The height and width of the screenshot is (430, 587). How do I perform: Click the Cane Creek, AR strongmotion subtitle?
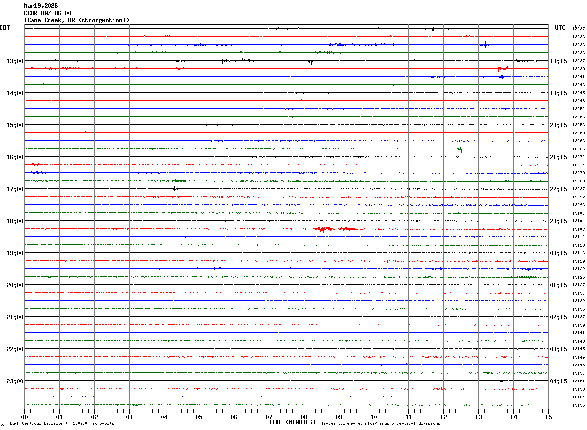77,20
